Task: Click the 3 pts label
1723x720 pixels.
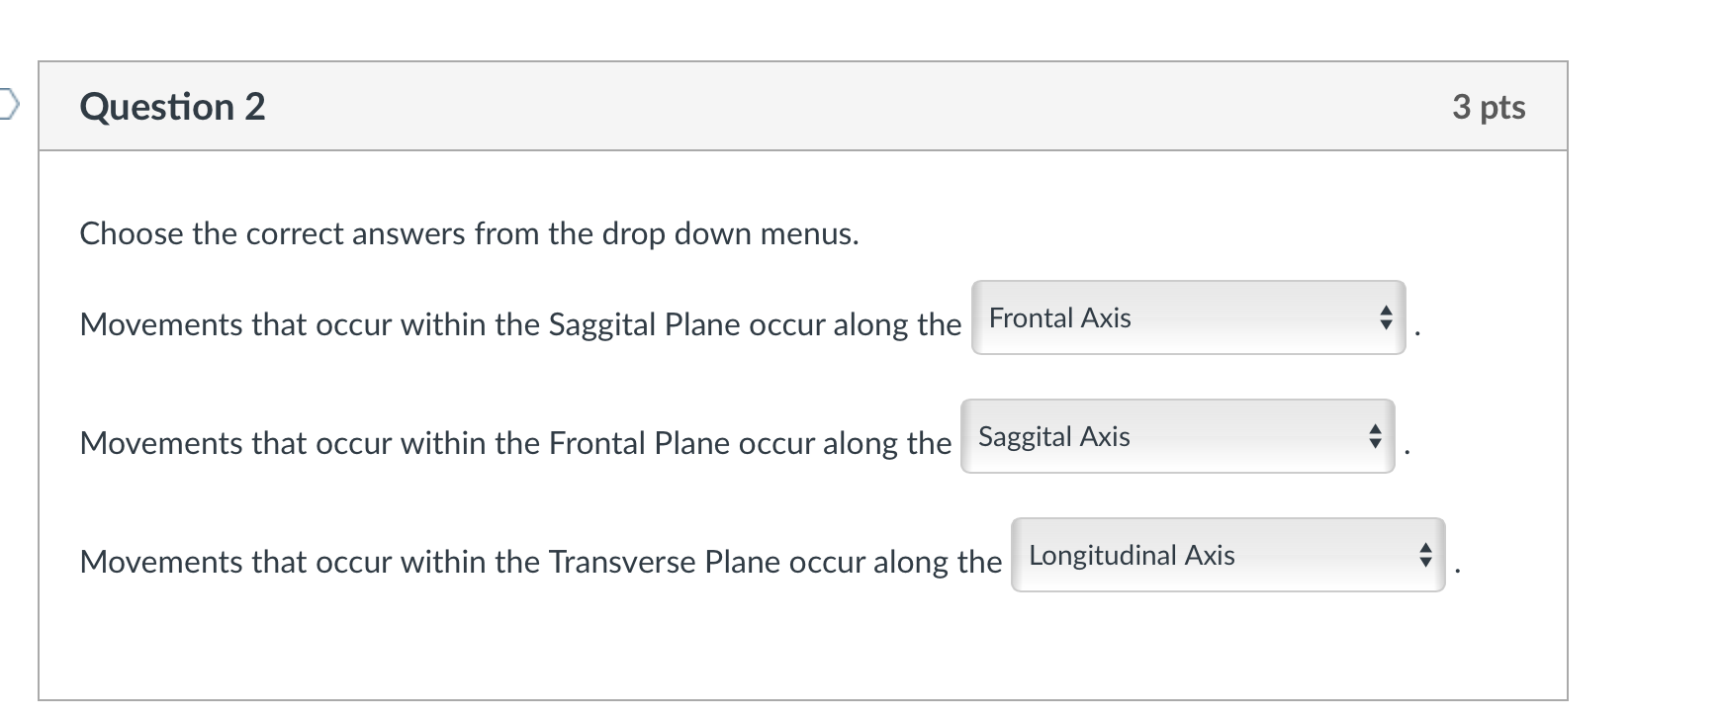Action: [x=1489, y=107]
